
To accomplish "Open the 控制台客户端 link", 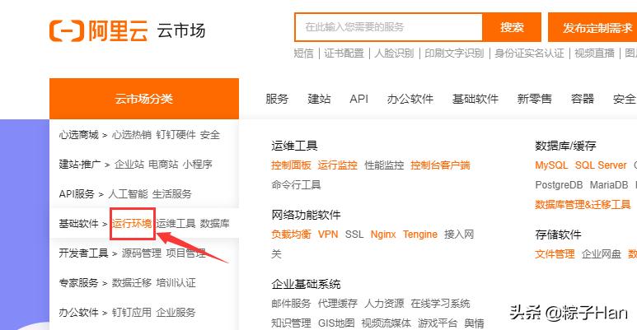I will click(440, 165).
